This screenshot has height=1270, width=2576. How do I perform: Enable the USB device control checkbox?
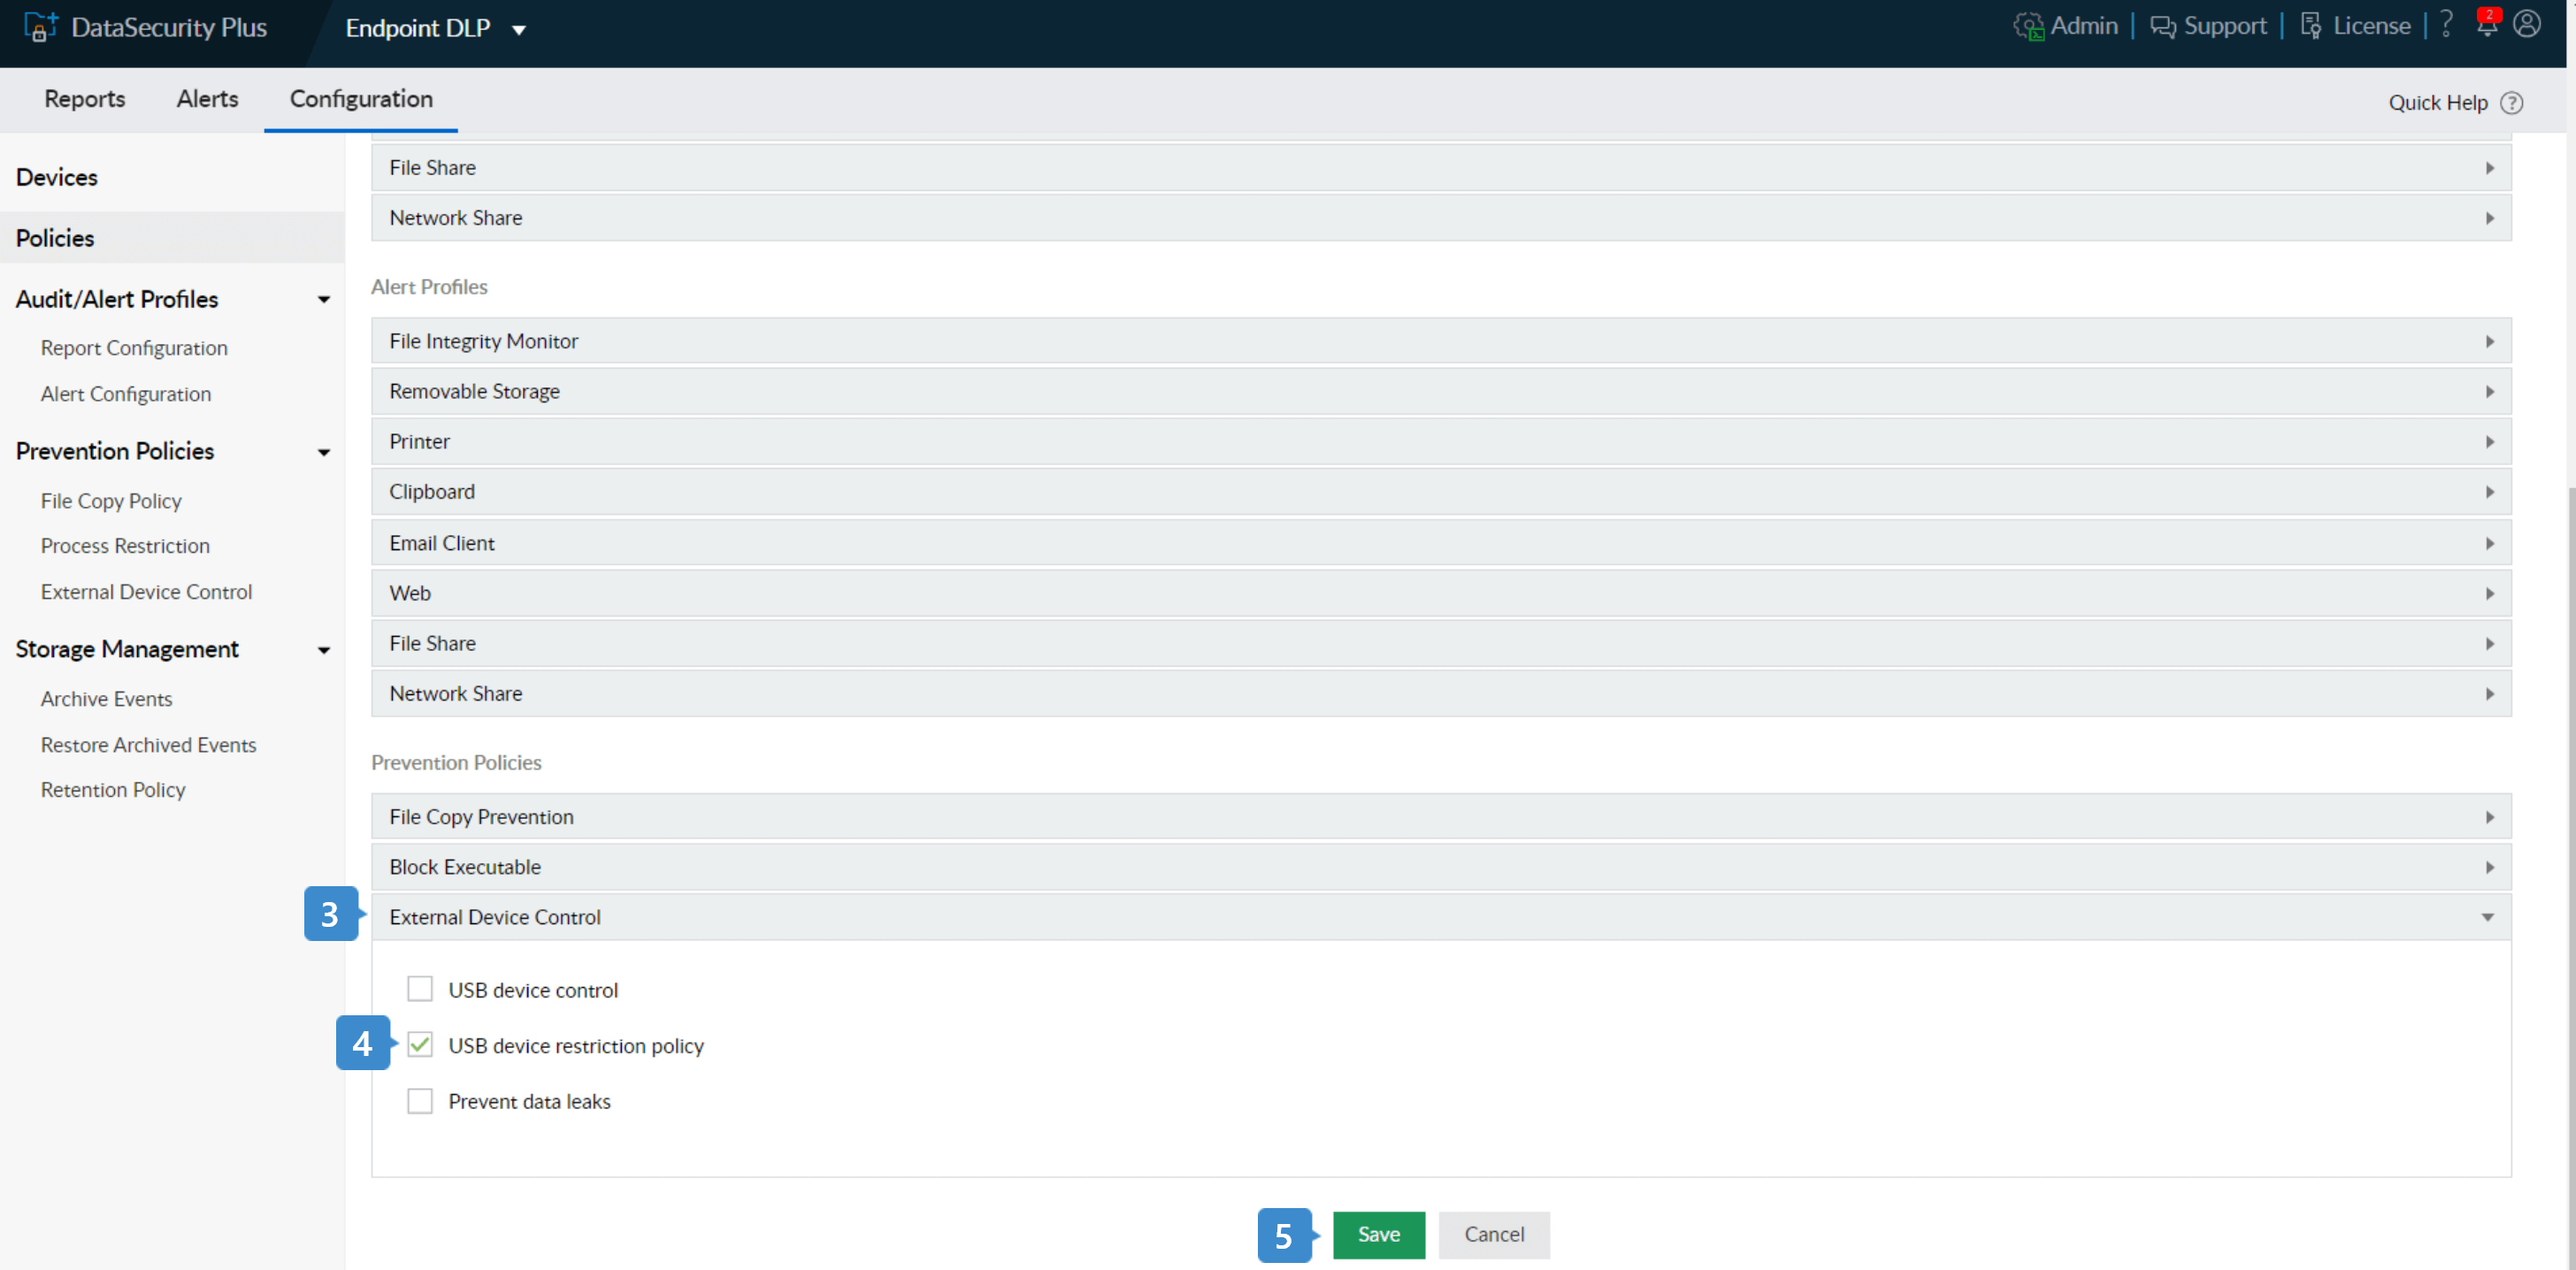tap(420, 989)
